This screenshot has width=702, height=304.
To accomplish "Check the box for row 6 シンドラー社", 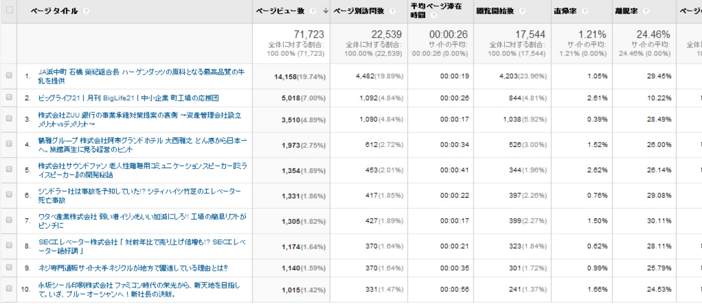I will coord(9,195).
